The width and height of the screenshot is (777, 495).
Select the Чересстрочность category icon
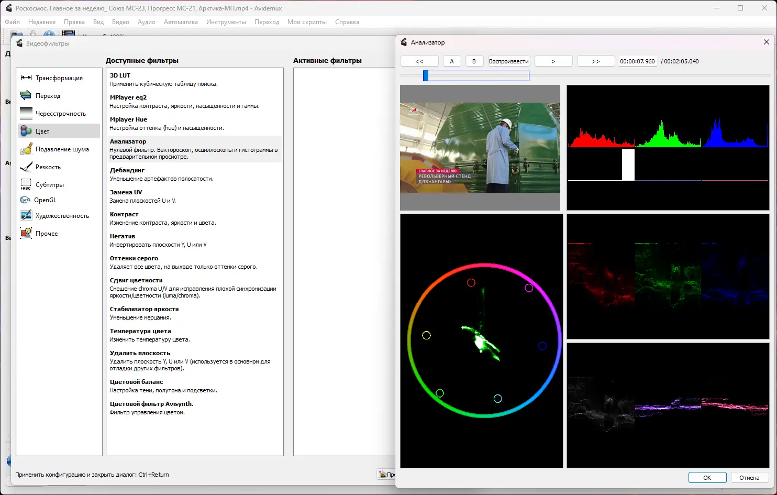pyautogui.click(x=26, y=114)
